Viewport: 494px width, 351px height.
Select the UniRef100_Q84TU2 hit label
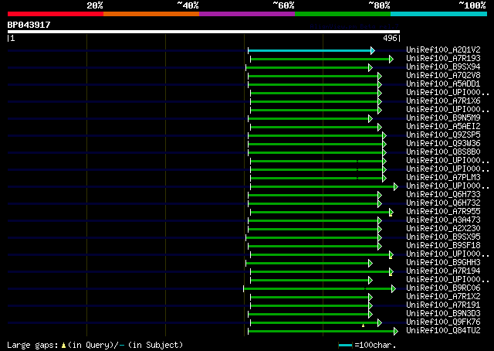click(x=443, y=331)
